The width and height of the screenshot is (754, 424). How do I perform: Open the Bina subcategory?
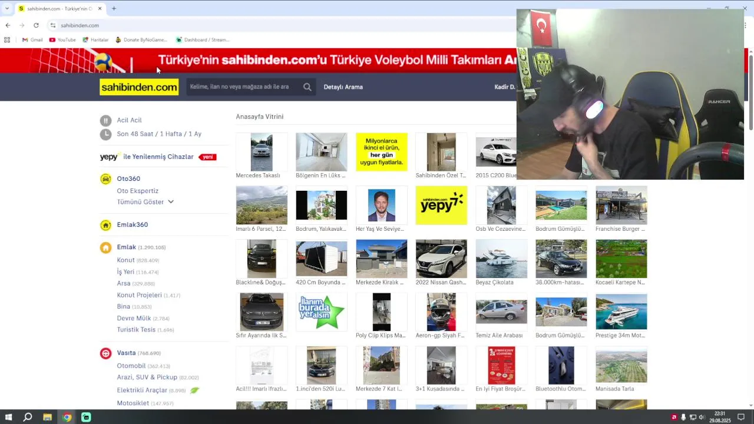[123, 307]
